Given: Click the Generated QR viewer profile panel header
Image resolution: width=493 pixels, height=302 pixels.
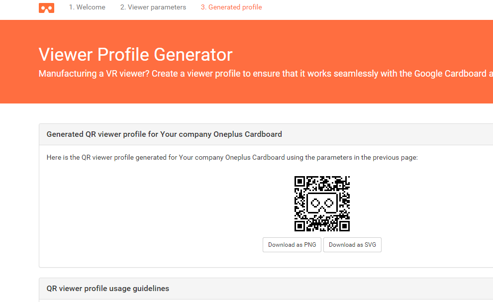Looking at the screenshot, I should coord(266,134).
